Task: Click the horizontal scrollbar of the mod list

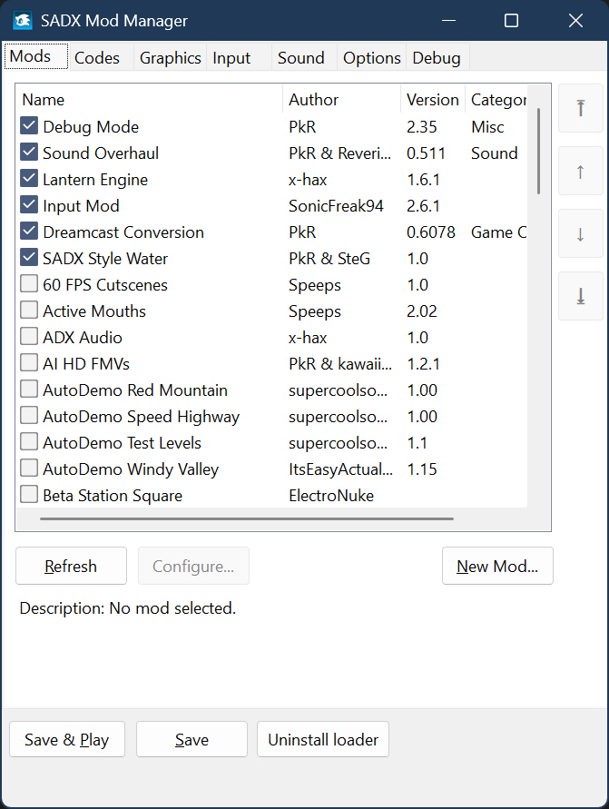Action: (247, 518)
